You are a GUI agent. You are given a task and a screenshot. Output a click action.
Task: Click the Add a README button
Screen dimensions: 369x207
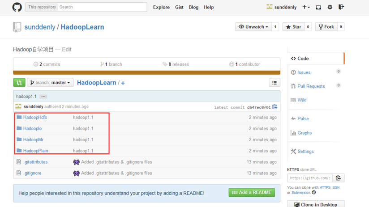pos(252,192)
